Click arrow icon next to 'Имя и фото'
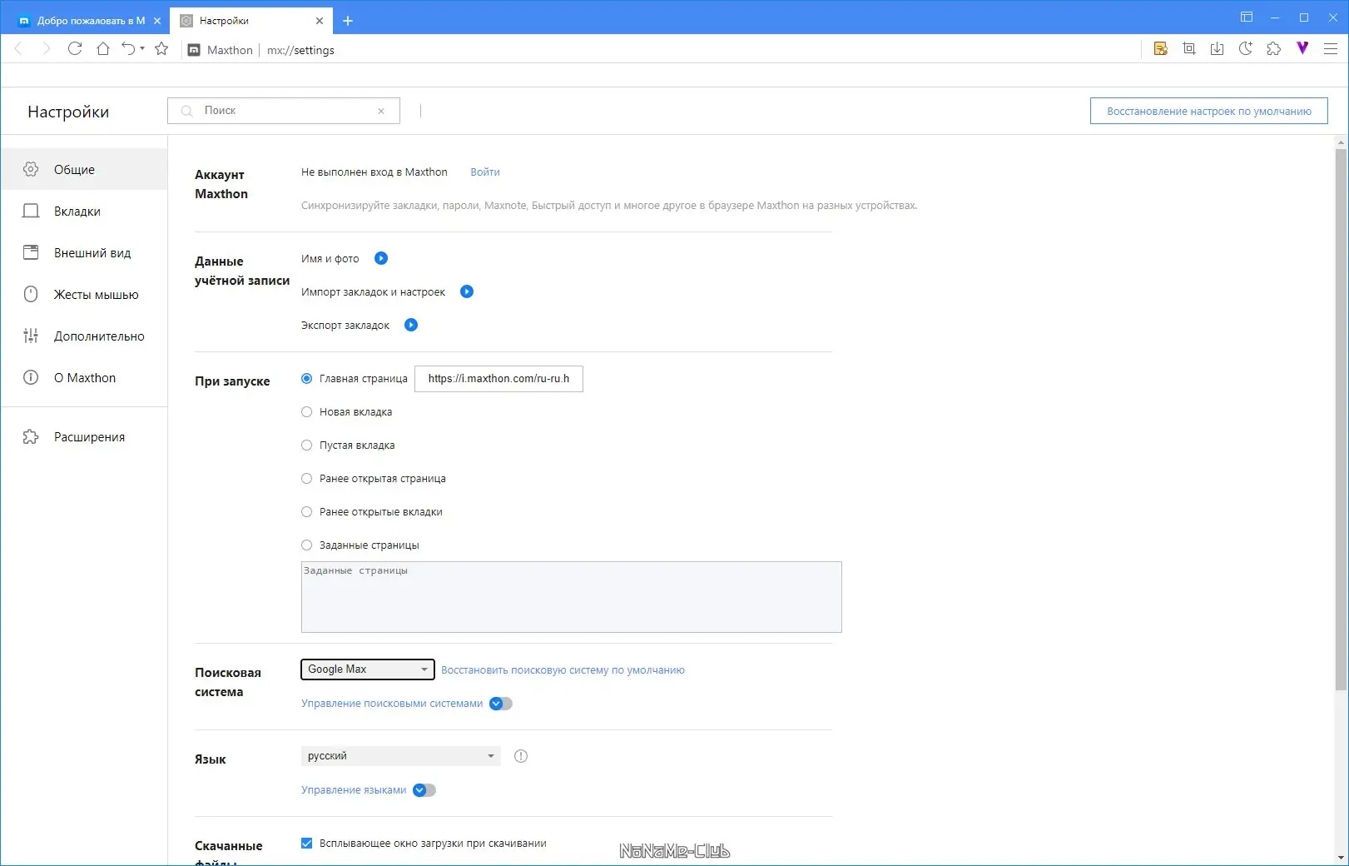The width and height of the screenshot is (1349, 866). click(x=381, y=258)
